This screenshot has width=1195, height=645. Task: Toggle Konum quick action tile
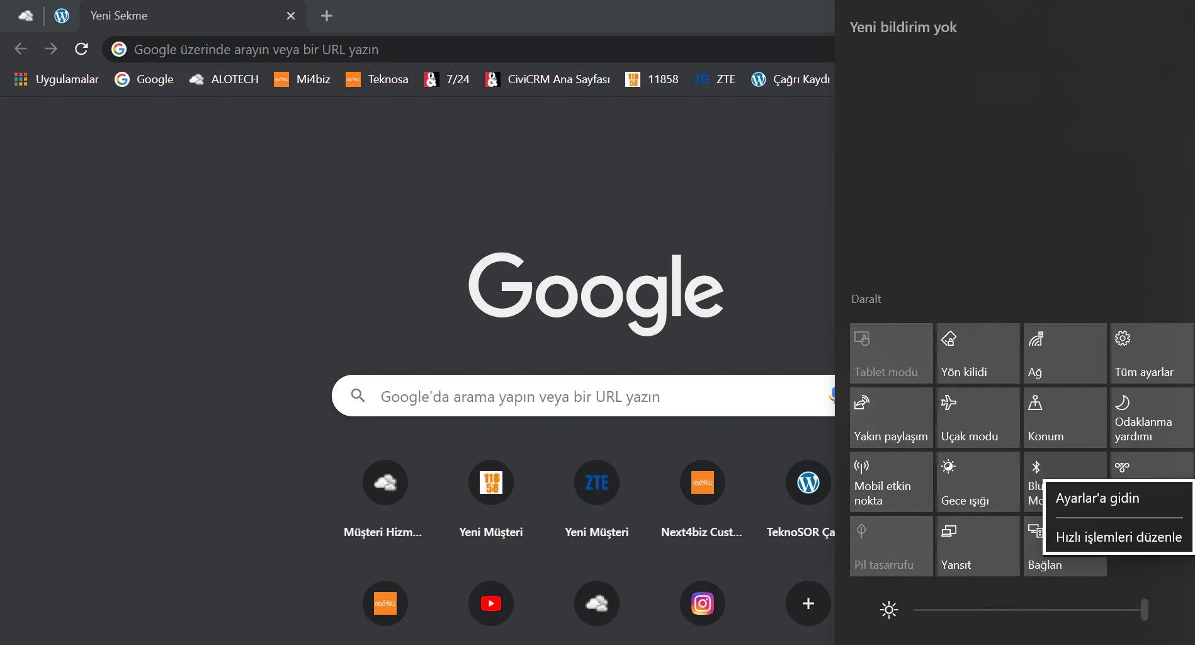1064,418
